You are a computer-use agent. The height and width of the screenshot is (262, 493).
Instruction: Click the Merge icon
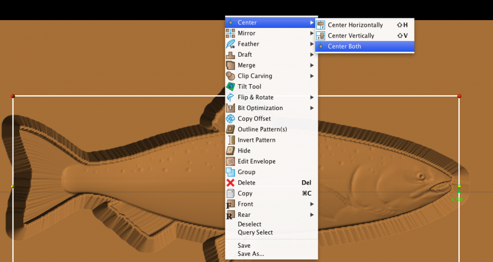coord(231,65)
